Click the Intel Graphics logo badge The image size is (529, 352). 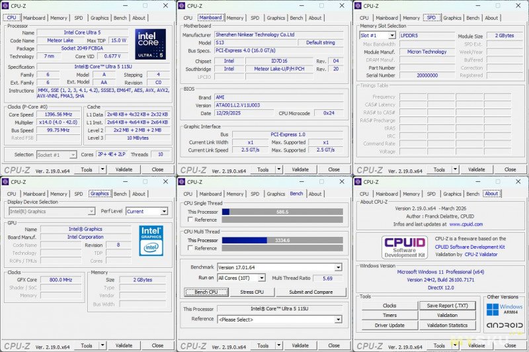click(x=151, y=241)
